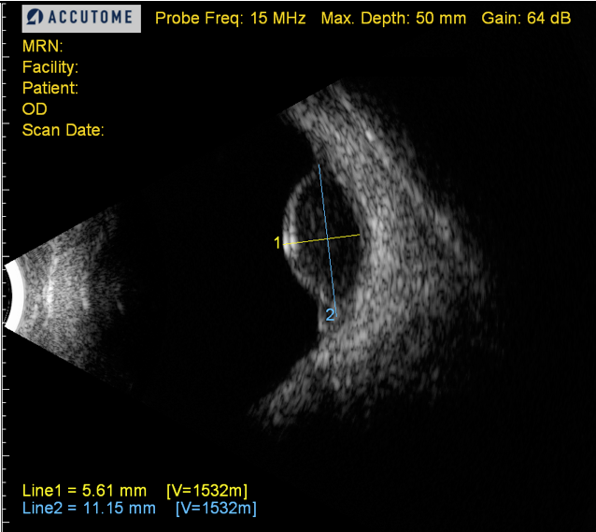Select the yellow caliper label "1"
The width and height of the screenshot is (596, 532).
(277, 243)
